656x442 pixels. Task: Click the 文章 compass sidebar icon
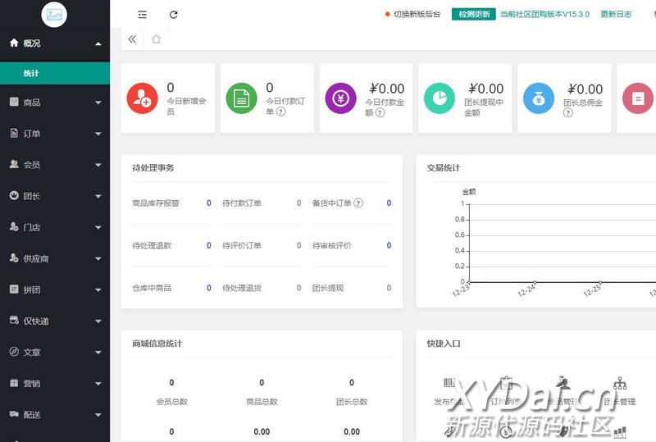click(14, 352)
